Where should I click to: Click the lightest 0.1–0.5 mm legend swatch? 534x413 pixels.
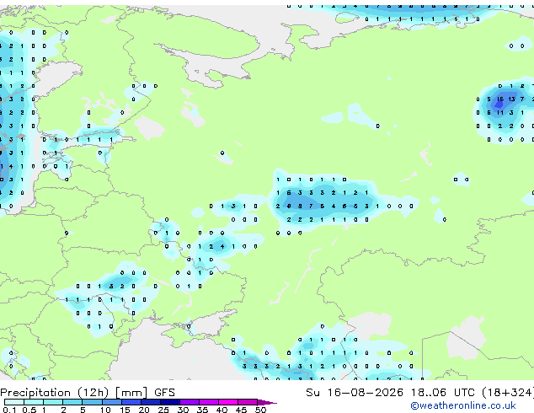click(x=14, y=402)
